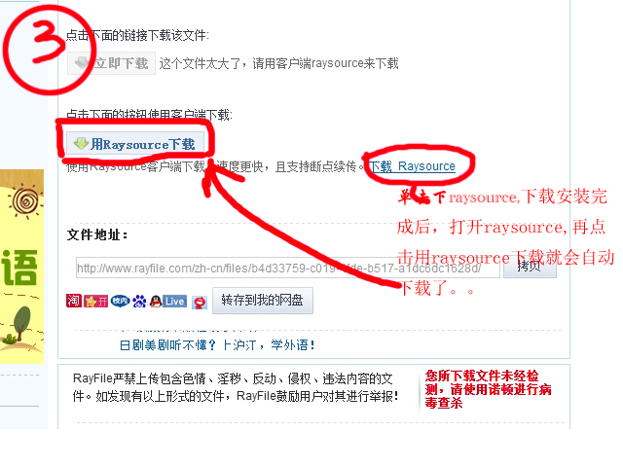Click the file address URL field

click(288, 269)
